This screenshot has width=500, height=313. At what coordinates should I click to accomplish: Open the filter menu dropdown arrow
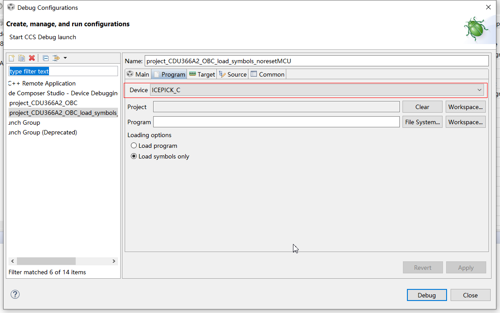point(65,58)
